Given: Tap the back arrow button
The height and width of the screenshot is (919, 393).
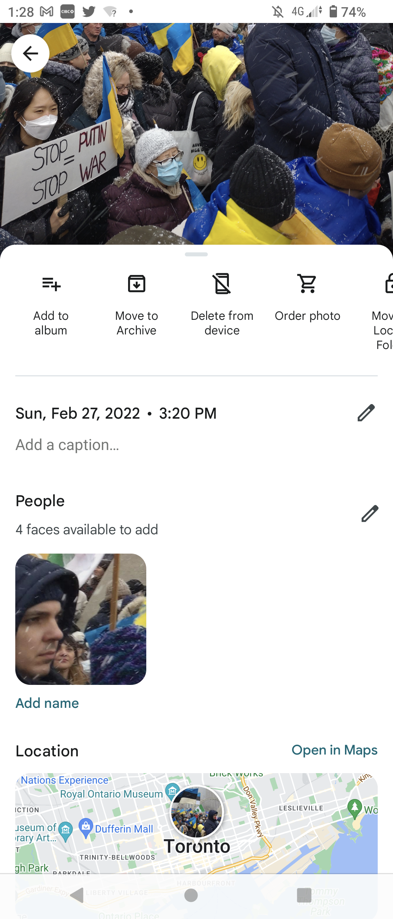Looking at the screenshot, I should click(x=30, y=54).
